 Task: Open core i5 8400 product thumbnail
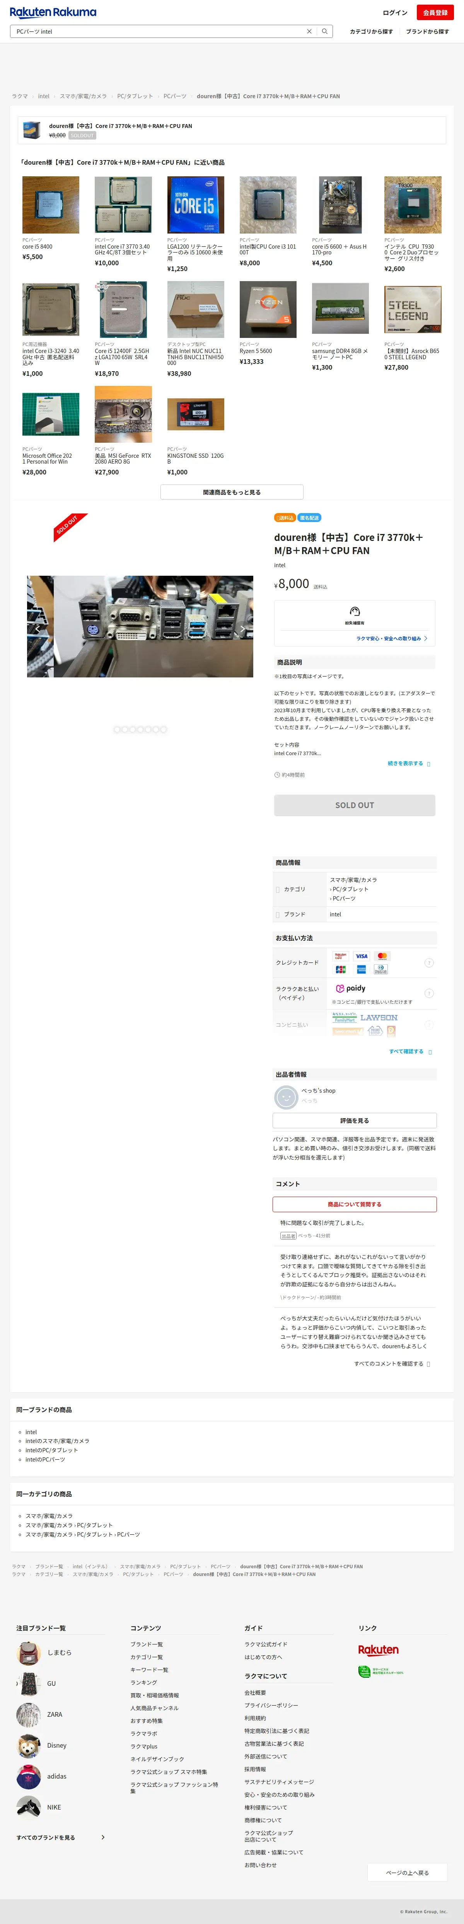(51, 205)
